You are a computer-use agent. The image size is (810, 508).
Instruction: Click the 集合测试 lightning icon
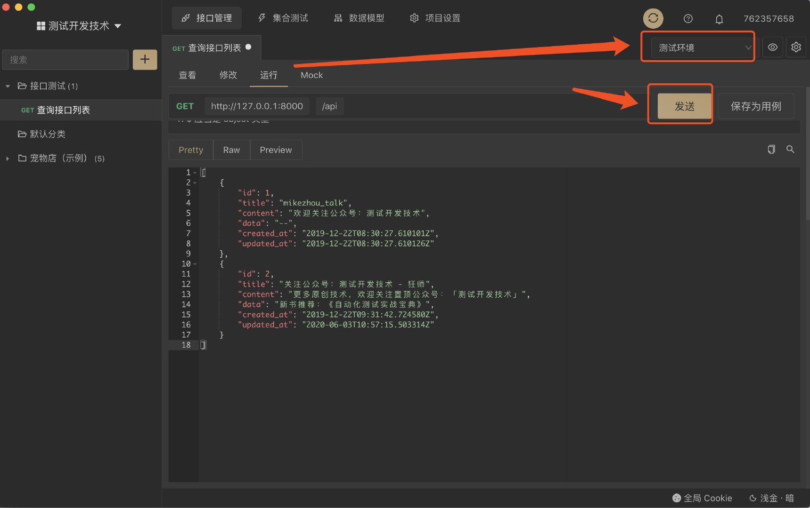point(262,18)
